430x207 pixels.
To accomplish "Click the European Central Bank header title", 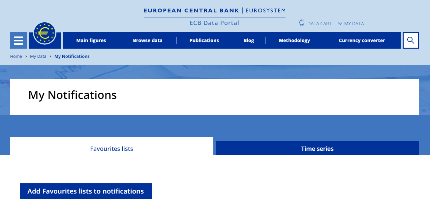I will [x=191, y=11].
